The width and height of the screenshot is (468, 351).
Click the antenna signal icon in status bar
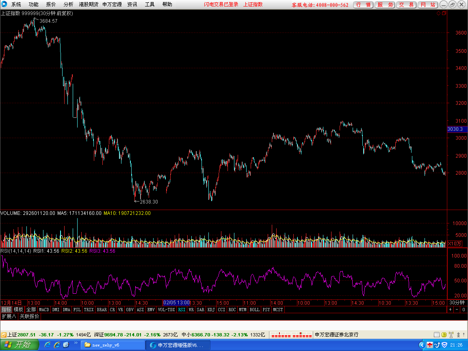point(451,335)
